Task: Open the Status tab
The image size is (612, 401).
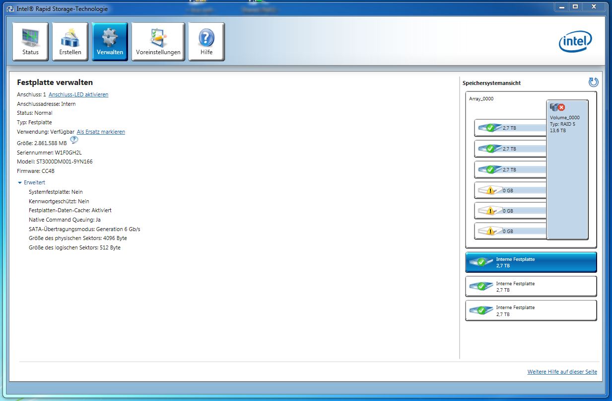Action: [x=30, y=42]
